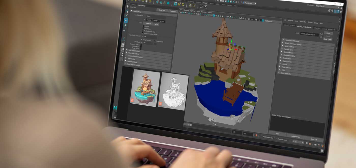356x168 pixels.
Task: Open the viewport Renderer menu
Action: point(204,12)
